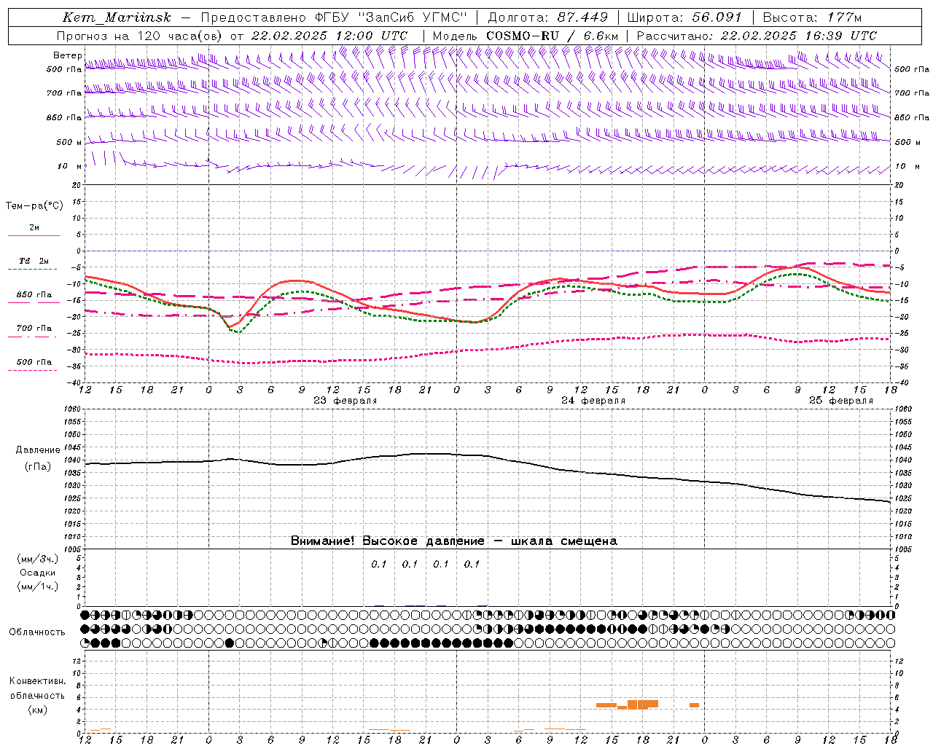
Task: Click the '(мм/1ч.)' precipitation unit label
Action: click(38, 586)
